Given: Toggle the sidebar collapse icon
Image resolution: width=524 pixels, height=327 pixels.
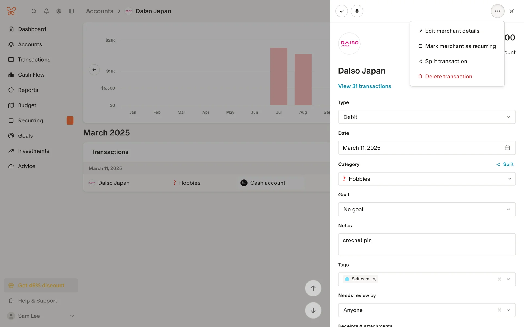Looking at the screenshot, I should point(72,11).
